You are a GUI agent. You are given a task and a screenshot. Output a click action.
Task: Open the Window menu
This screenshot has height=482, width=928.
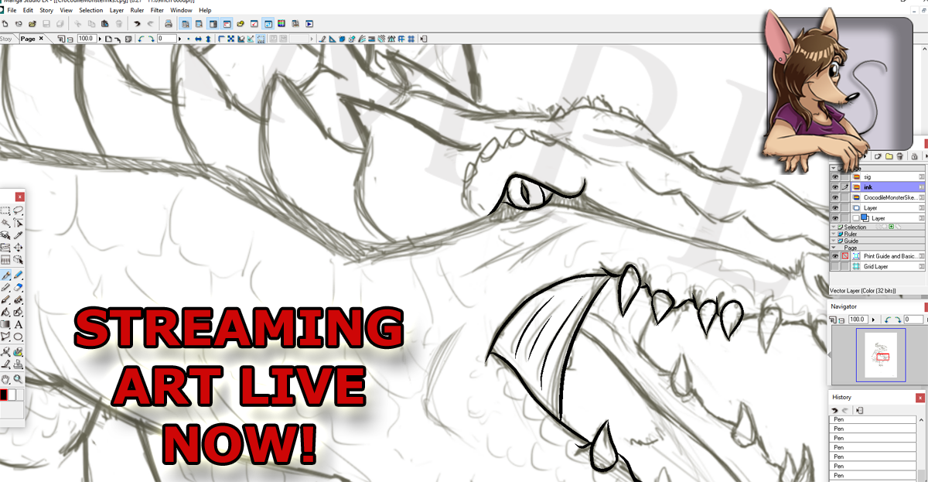pyautogui.click(x=182, y=11)
